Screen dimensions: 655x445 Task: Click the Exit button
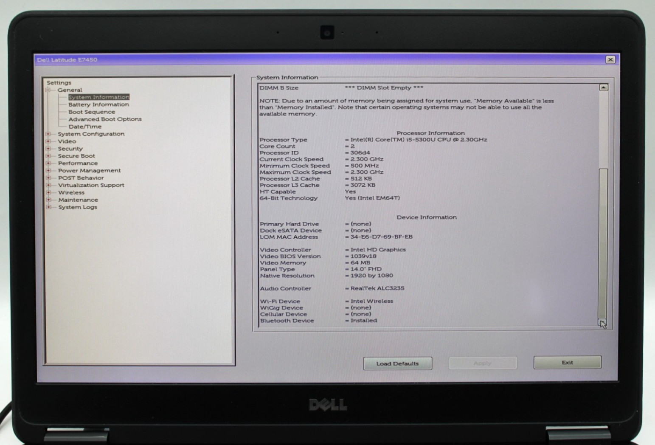click(x=568, y=363)
